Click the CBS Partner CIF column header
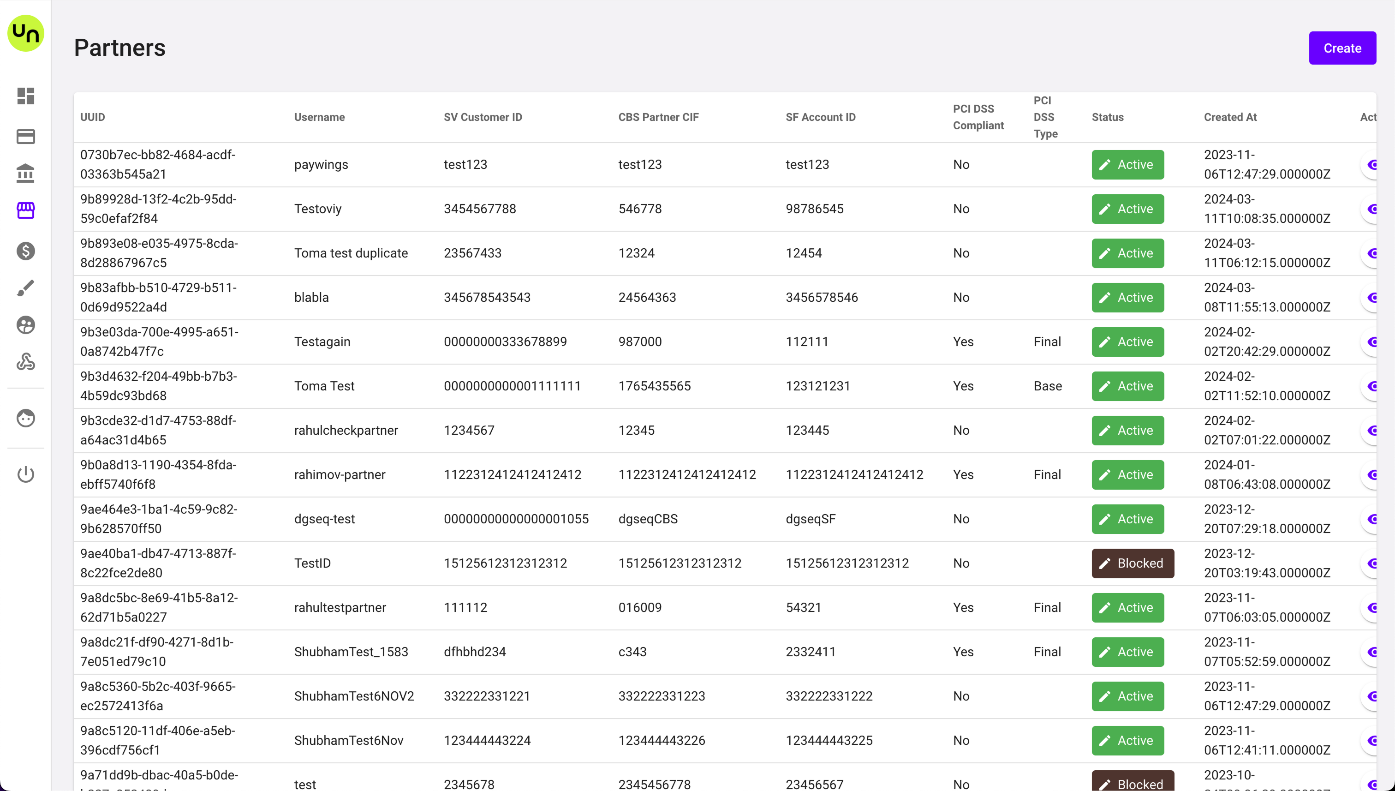Viewport: 1395px width, 791px height. (658, 117)
